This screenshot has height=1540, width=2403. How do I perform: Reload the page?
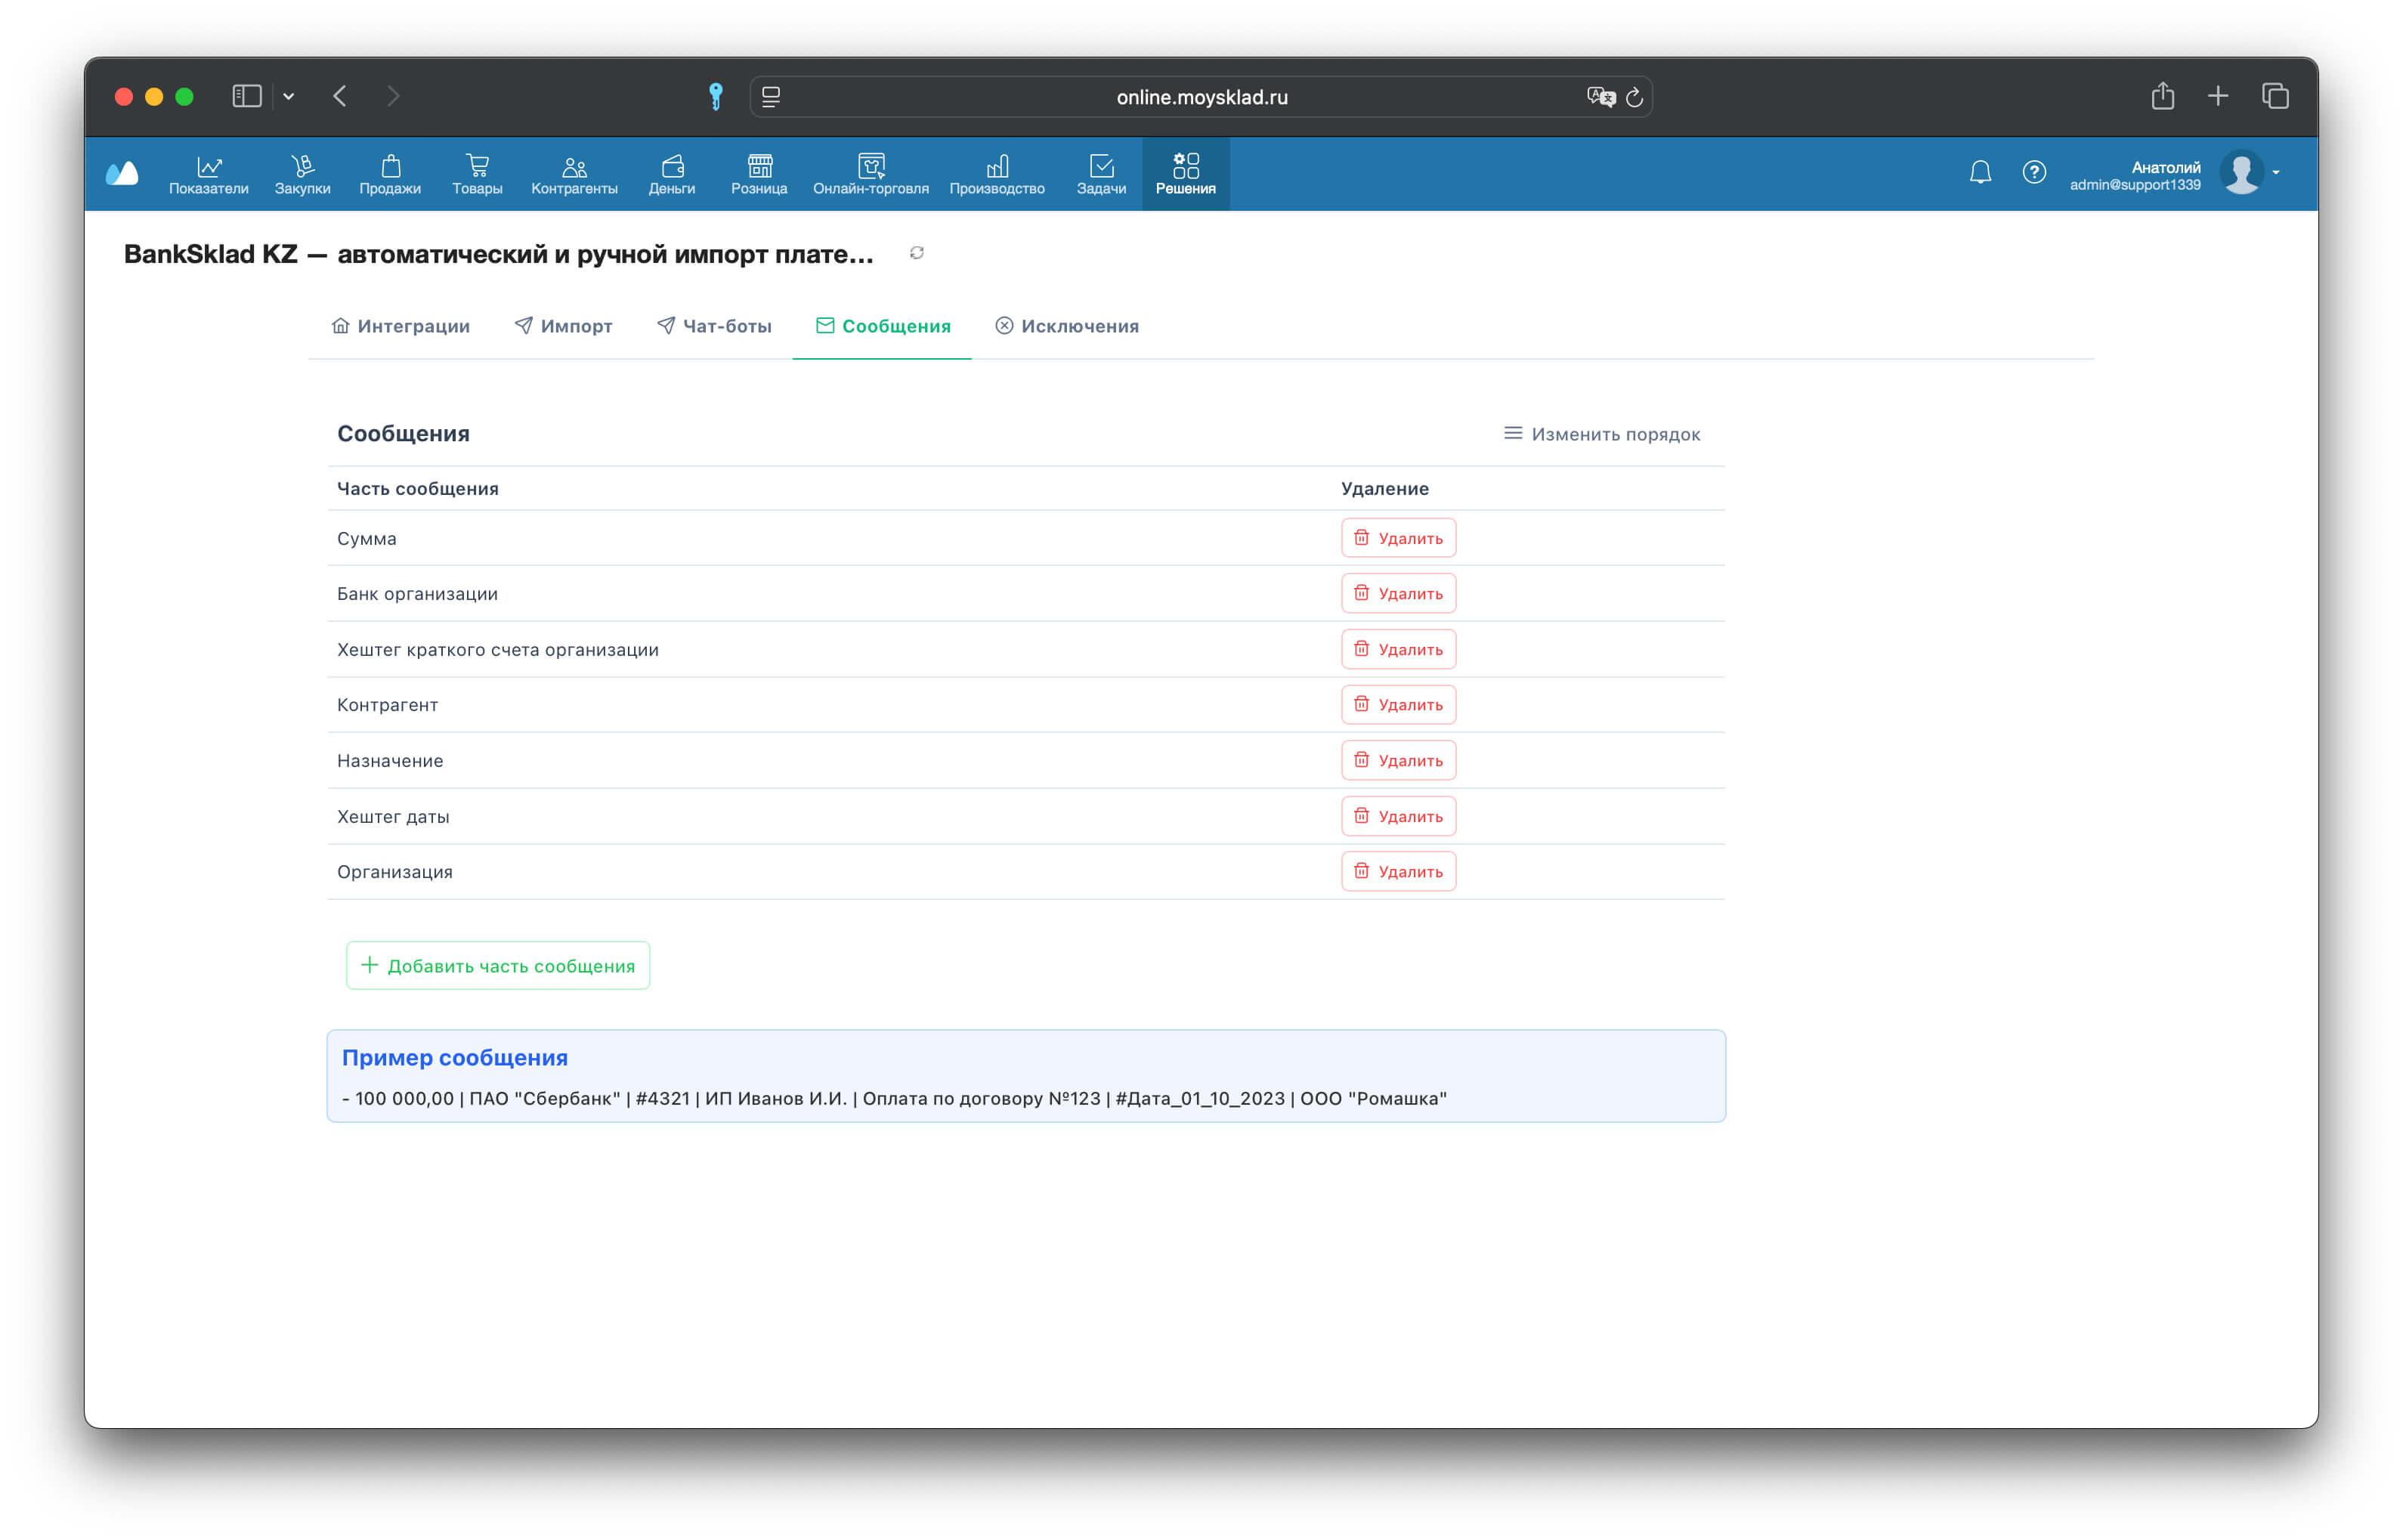(x=1634, y=97)
